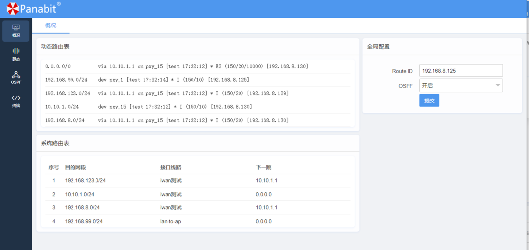Open the OSPF 开启 dropdown
529x250 pixels.
pyautogui.click(x=461, y=85)
